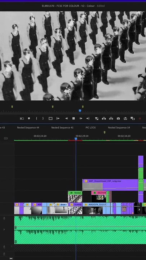The height and width of the screenshot is (260, 146).
Task: Stop playback with the square stop button
Action: pyautogui.click(x=74, y=118)
